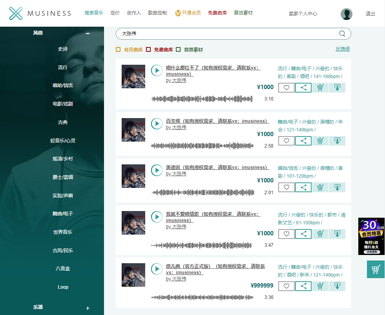Open 免费曲库 in top navigation
This screenshot has width=385, height=315.
(217, 13)
